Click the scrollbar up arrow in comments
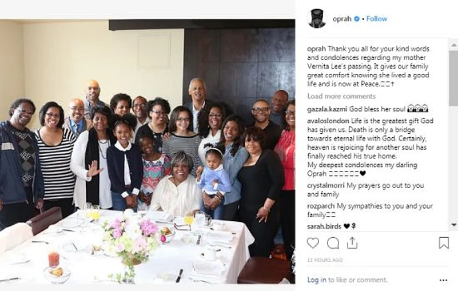 click(453, 45)
